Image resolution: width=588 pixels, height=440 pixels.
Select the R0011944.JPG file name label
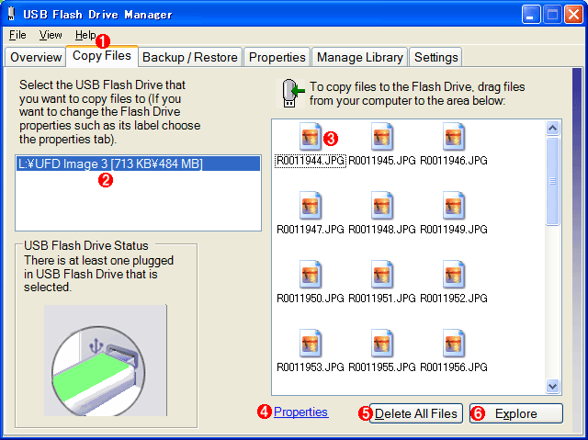pyautogui.click(x=311, y=161)
